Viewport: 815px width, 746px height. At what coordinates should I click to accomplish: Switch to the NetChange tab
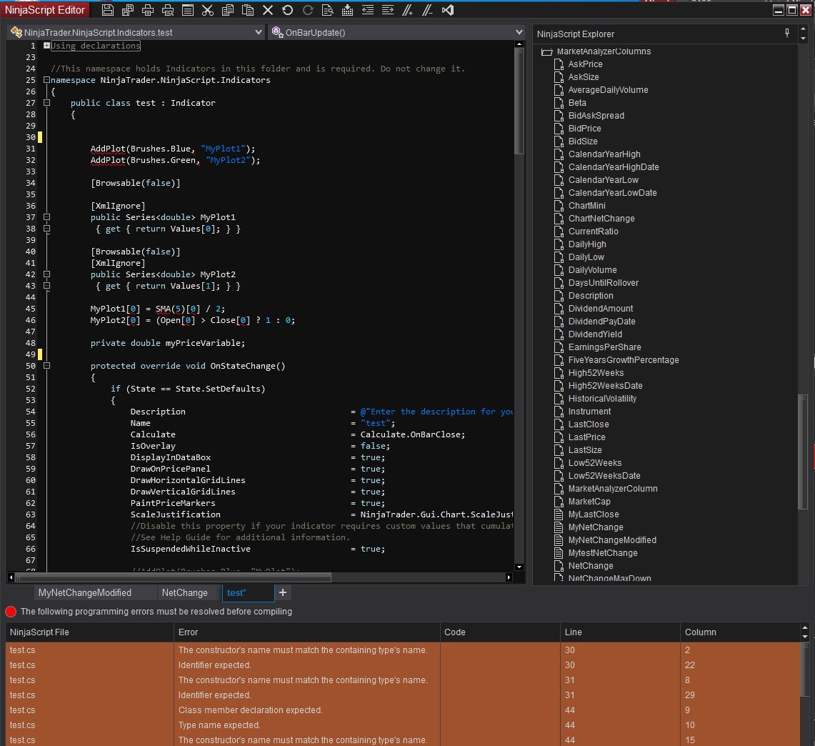184,592
